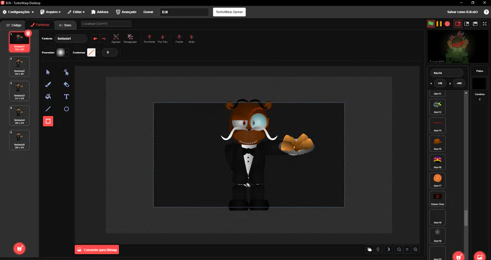The image size is (491, 260).
Task: Toggle the onion skin layers icon
Action: click(x=370, y=249)
